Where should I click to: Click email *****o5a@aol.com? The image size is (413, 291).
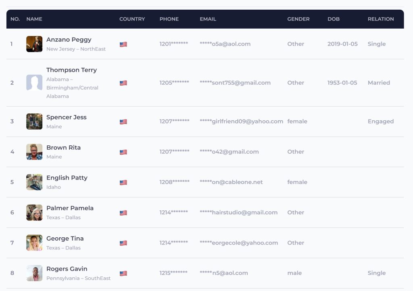tap(225, 44)
